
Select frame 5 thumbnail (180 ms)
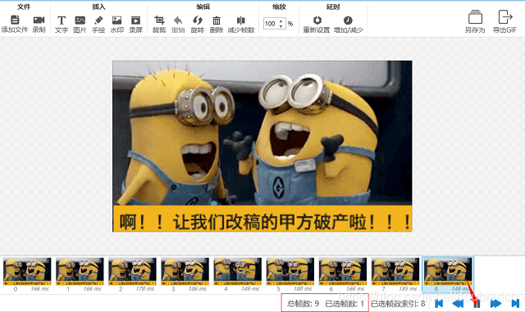coord(290,271)
